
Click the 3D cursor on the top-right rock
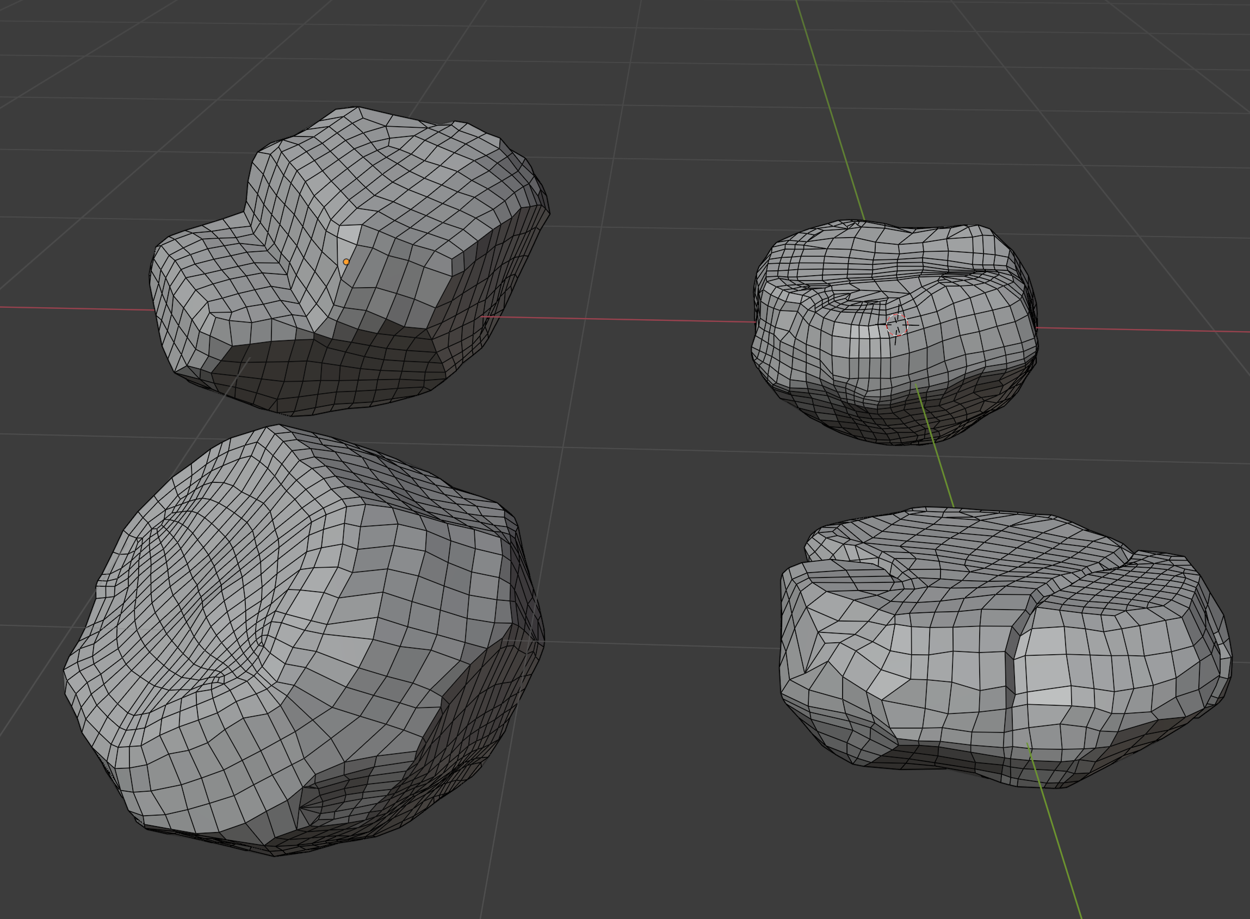[897, 325]
